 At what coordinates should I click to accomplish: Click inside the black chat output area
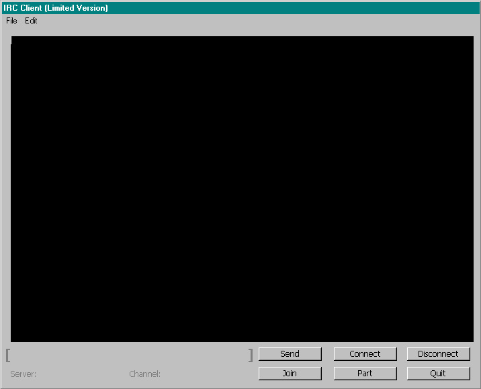pyautogui.click(x=242, y=189)
